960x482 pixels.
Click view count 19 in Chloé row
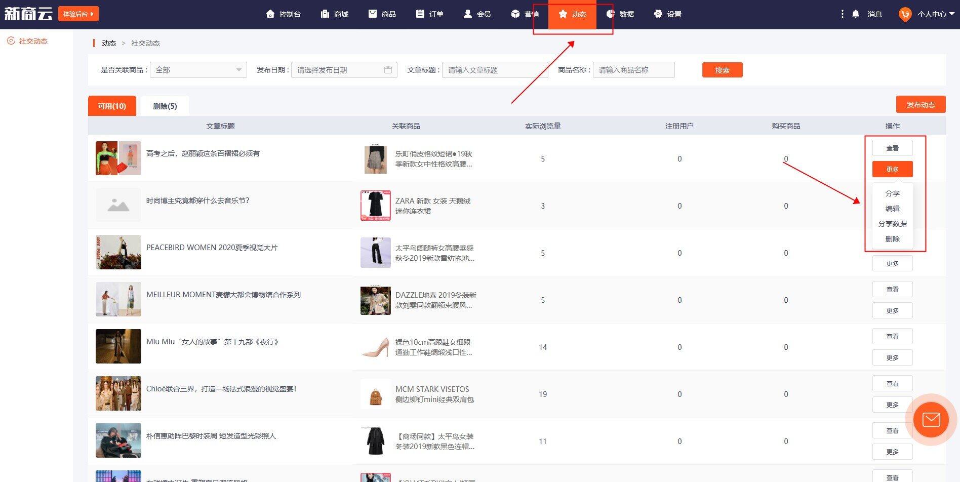click(x=543, y=394)
